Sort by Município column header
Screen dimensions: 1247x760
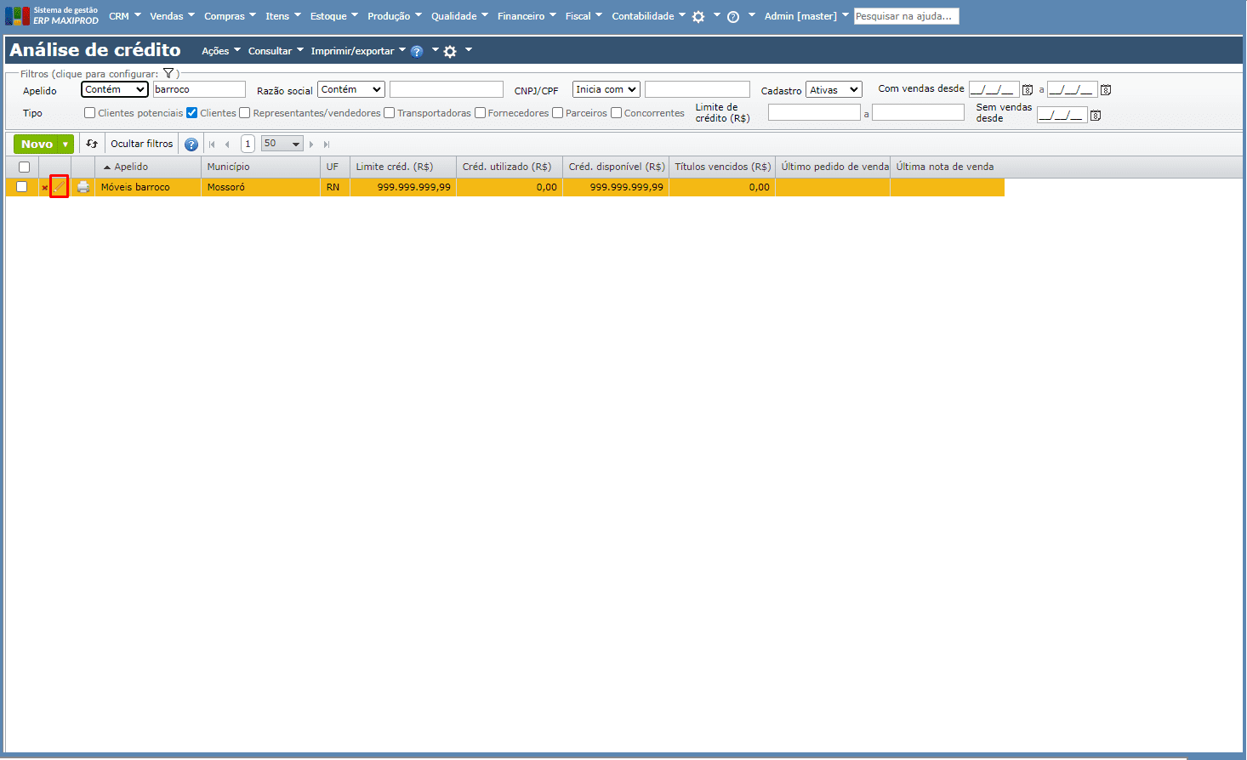pos(260,167)
